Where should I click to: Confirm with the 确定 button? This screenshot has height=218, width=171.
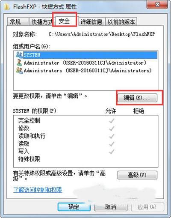pyautogui.click(x=74, y=207)
